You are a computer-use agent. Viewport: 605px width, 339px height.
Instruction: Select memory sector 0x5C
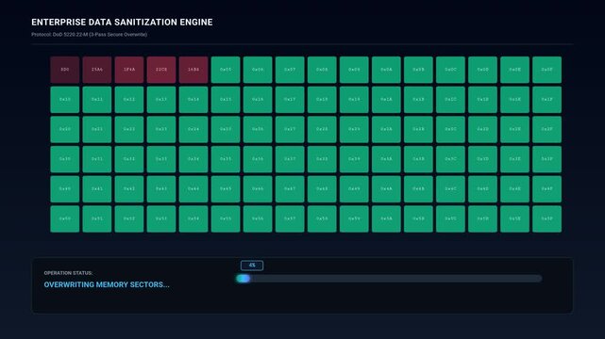450,219
